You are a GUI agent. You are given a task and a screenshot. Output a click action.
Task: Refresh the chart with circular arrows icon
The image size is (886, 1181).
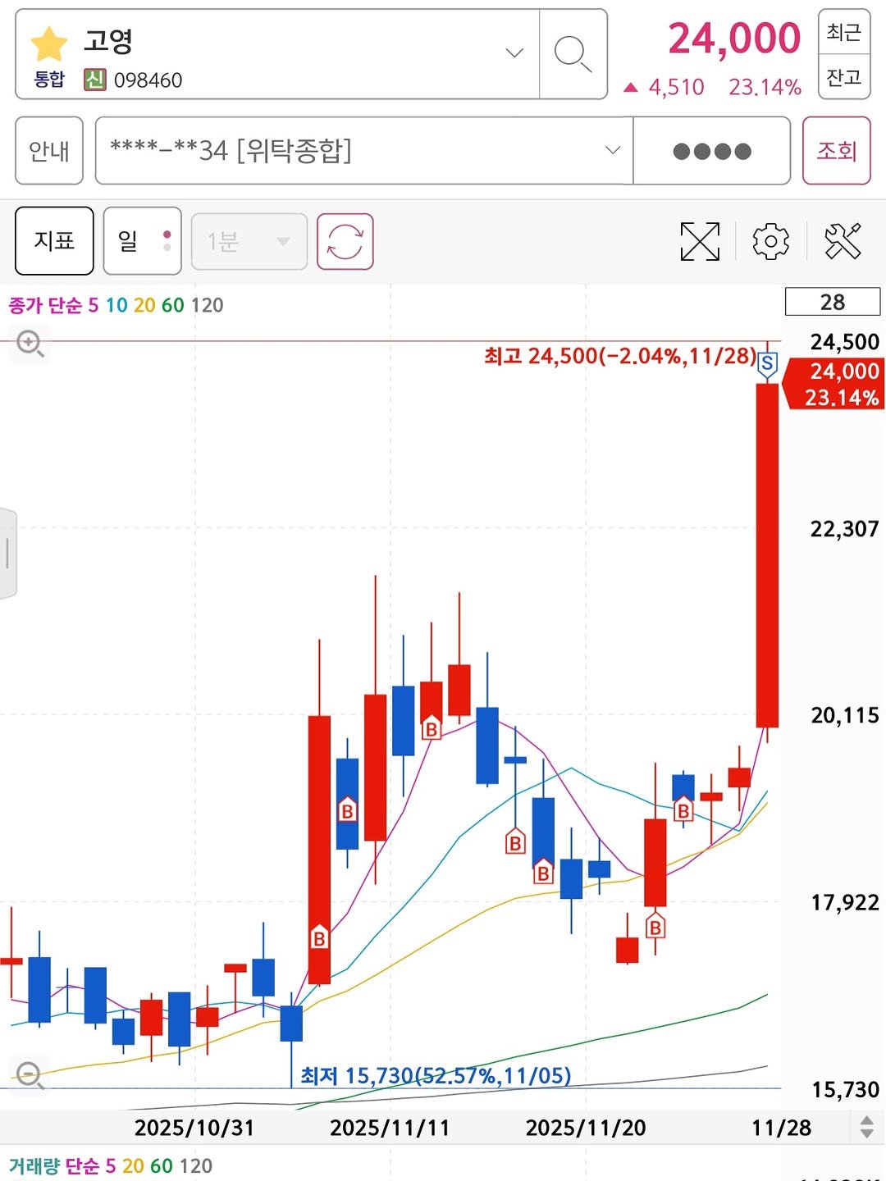pyautogui.click(x=345, y=241)
